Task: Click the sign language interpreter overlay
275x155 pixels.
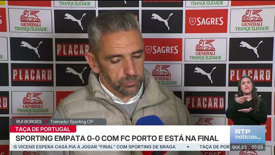Action: point(247,100)
